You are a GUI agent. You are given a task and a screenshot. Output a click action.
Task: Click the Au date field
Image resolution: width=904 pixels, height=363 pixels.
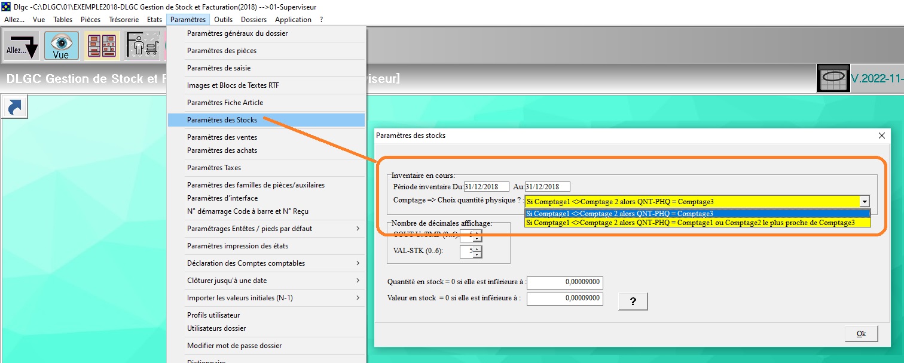(548, 186)
